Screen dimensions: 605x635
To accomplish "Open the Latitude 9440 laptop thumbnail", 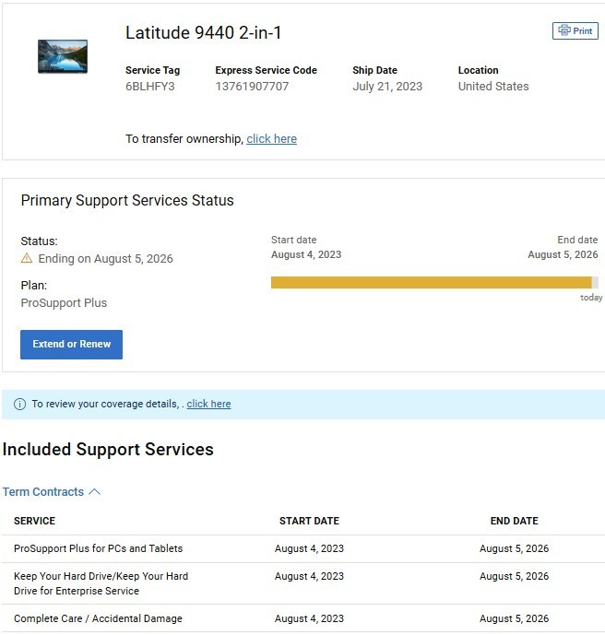I will coord(63,56).
